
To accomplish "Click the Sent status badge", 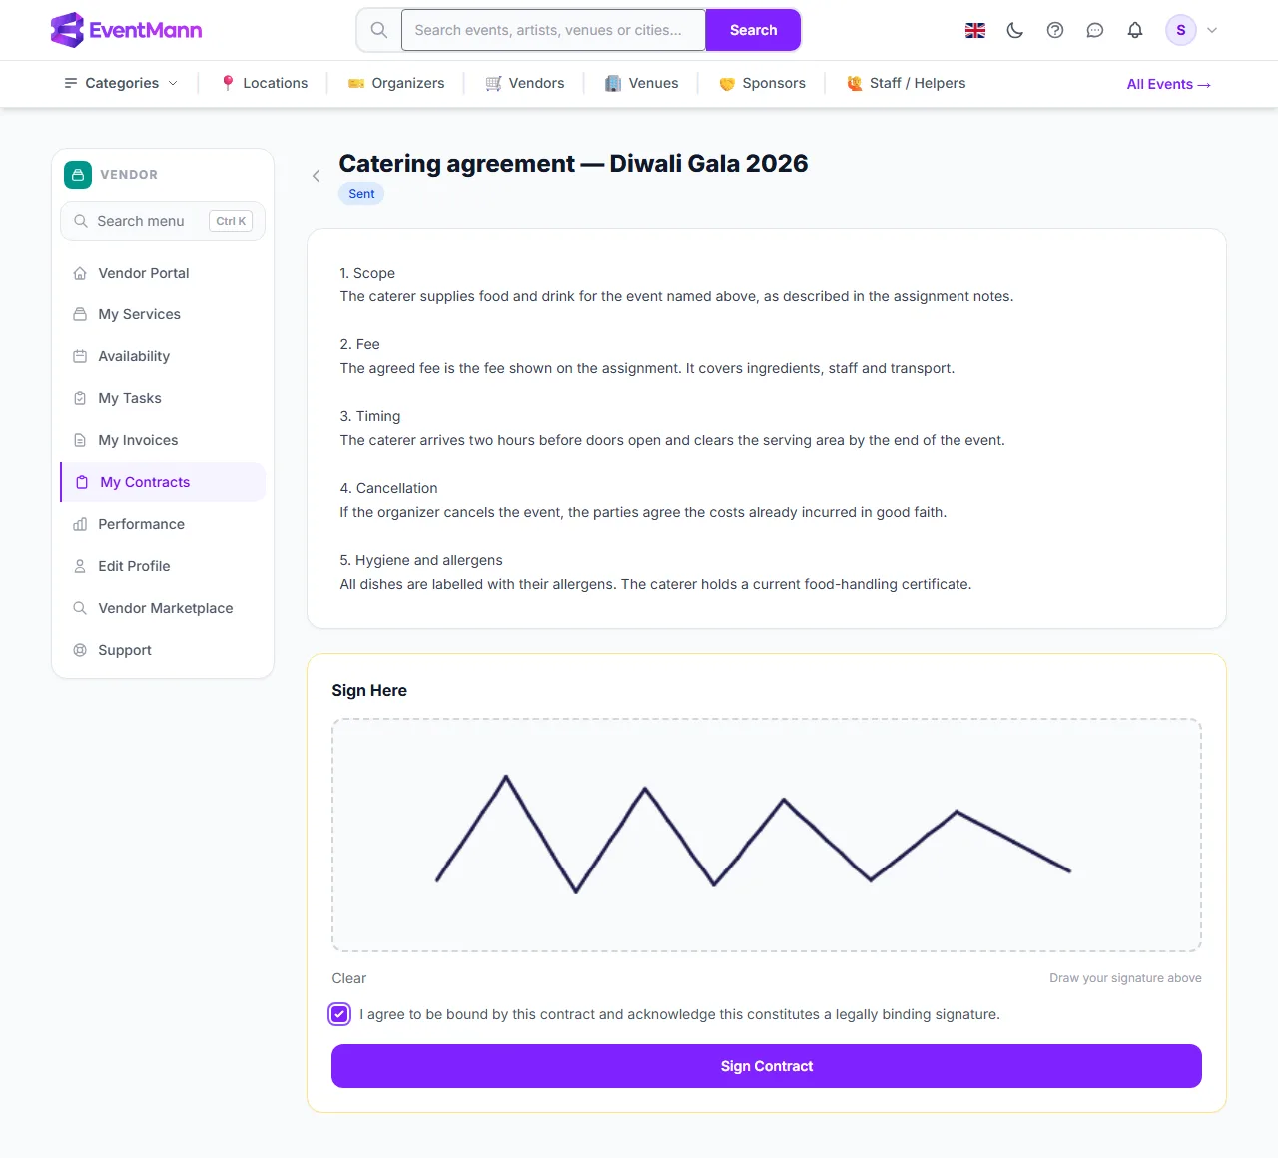I will tap(361, 194).
